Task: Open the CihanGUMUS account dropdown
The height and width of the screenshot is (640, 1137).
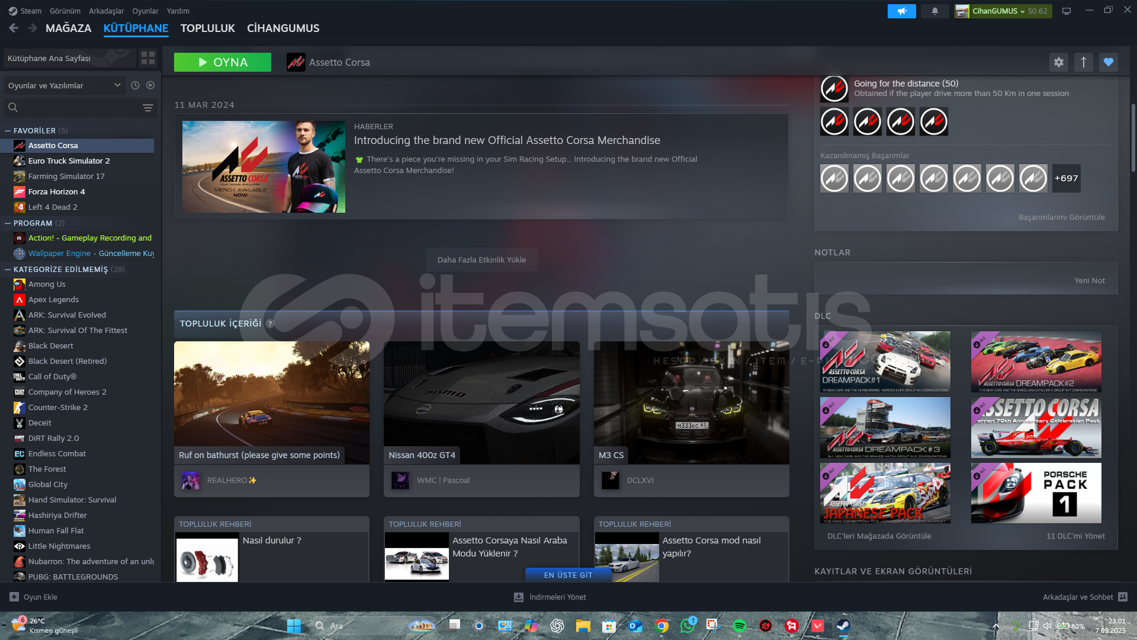Action: point(1003,11)
